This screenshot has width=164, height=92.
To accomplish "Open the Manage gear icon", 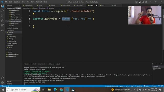I will click(x=2, y=83).
